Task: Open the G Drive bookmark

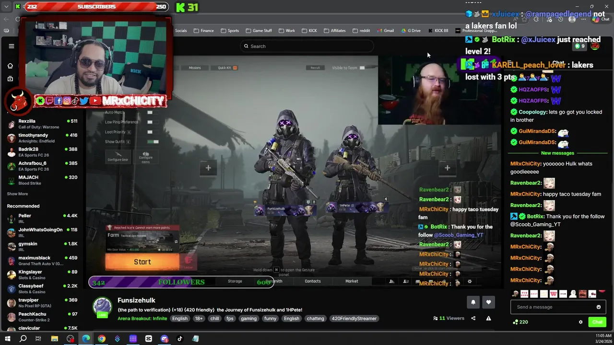Action: pyautogui.click(x=411, y=31)
